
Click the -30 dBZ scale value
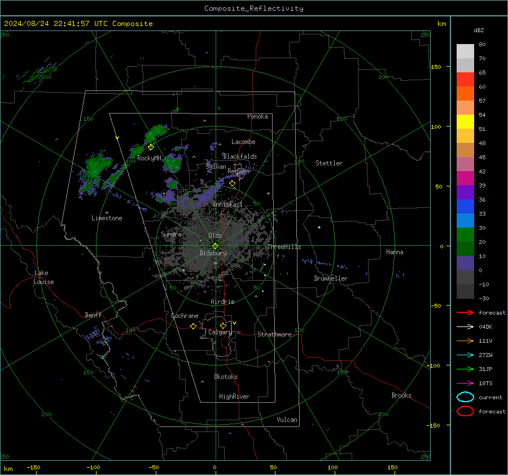click(484, 298)
